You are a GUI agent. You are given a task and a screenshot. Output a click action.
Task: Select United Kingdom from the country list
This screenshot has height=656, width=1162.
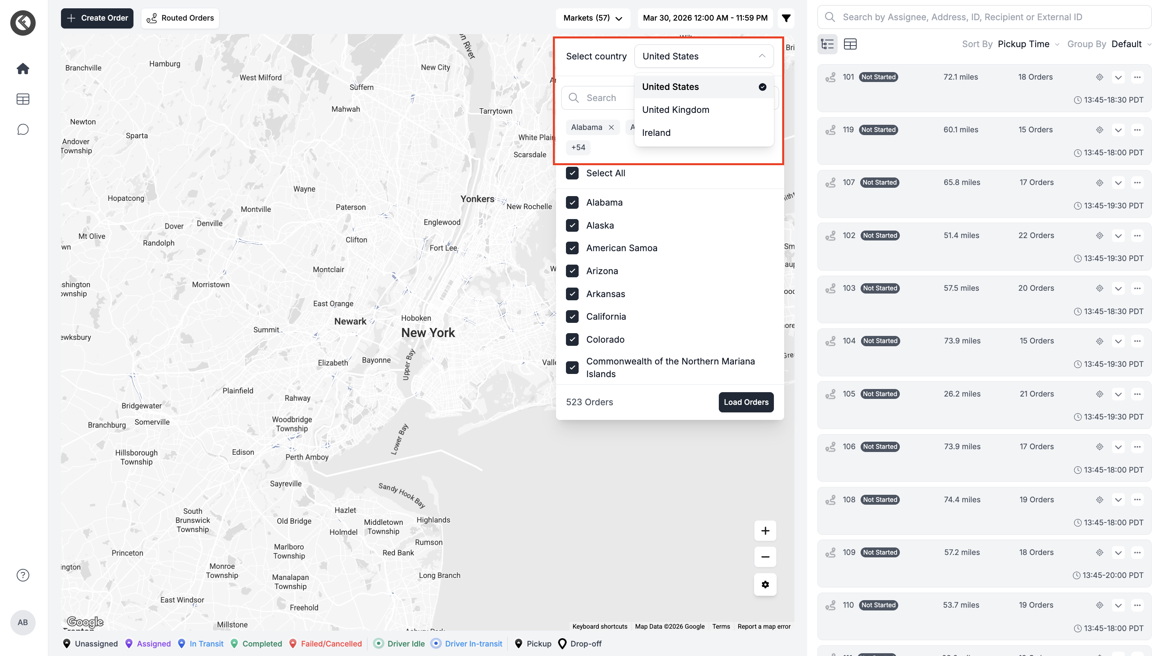point(675,110)
